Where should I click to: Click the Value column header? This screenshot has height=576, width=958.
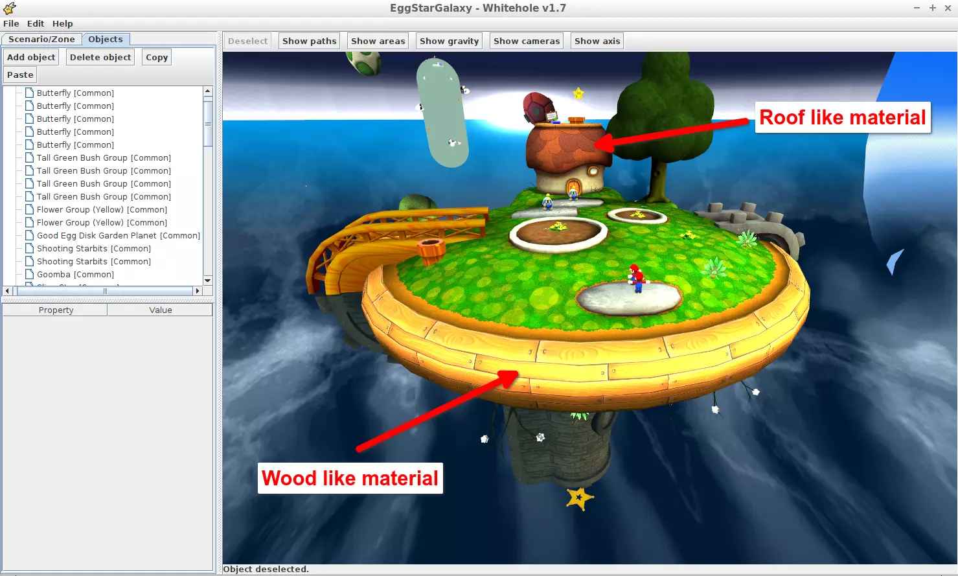(x=161, y=310)
